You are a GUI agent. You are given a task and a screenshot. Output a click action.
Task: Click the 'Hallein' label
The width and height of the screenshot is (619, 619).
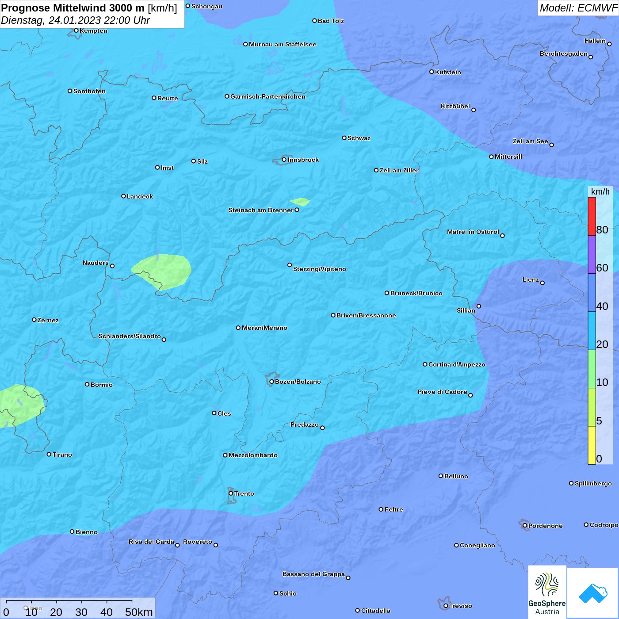point(595,41)
